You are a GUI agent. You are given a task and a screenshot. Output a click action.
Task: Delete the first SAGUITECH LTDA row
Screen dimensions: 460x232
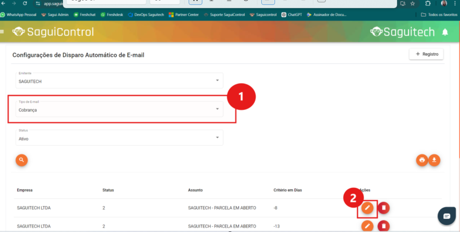[x=383, y=208]
